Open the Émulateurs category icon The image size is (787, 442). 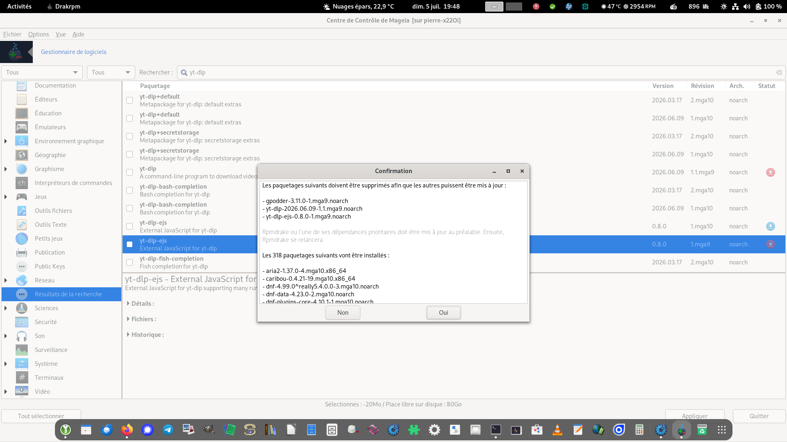[x=22, y=127]
